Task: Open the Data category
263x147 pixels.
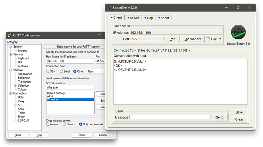Action: pos(21,97)
